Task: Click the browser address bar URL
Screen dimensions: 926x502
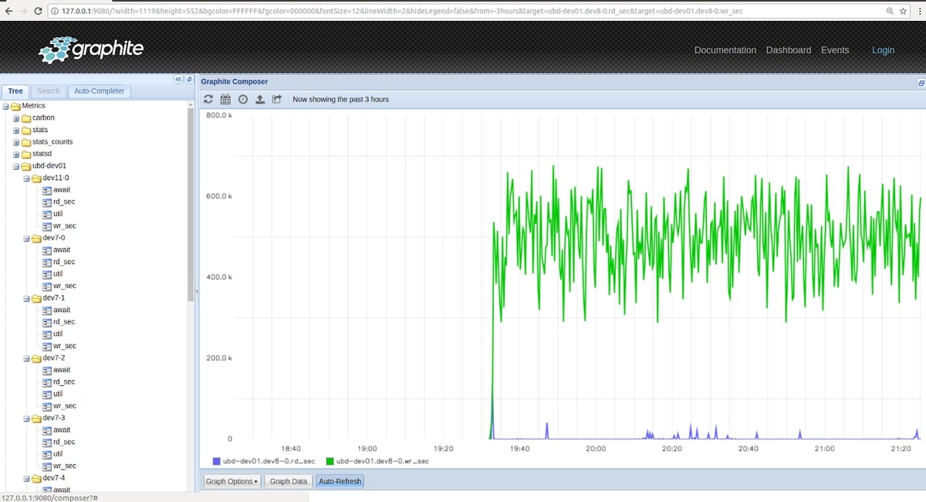Action: [x=401, y=11]
